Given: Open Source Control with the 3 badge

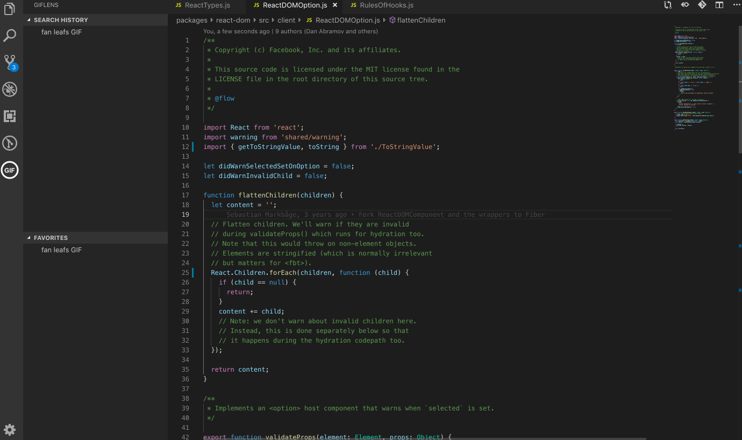Looking at the screenshot, I should (x=10, y=62).
